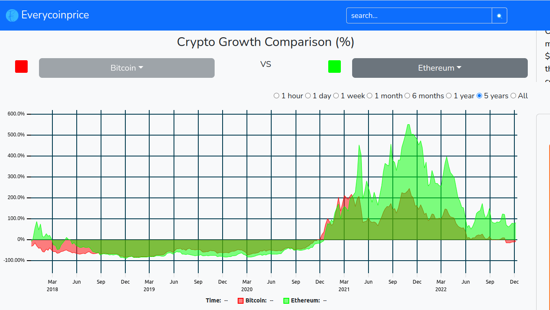This screenshot has height=310, width=550.
Task: Select the 1 year time range
Action: tap(449, 96)
